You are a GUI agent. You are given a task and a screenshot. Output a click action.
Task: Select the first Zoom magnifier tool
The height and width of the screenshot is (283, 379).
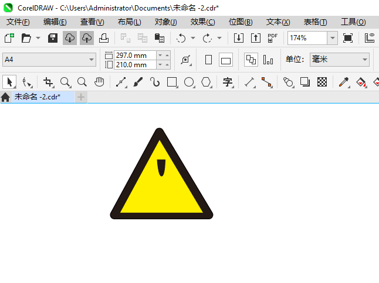65,82
